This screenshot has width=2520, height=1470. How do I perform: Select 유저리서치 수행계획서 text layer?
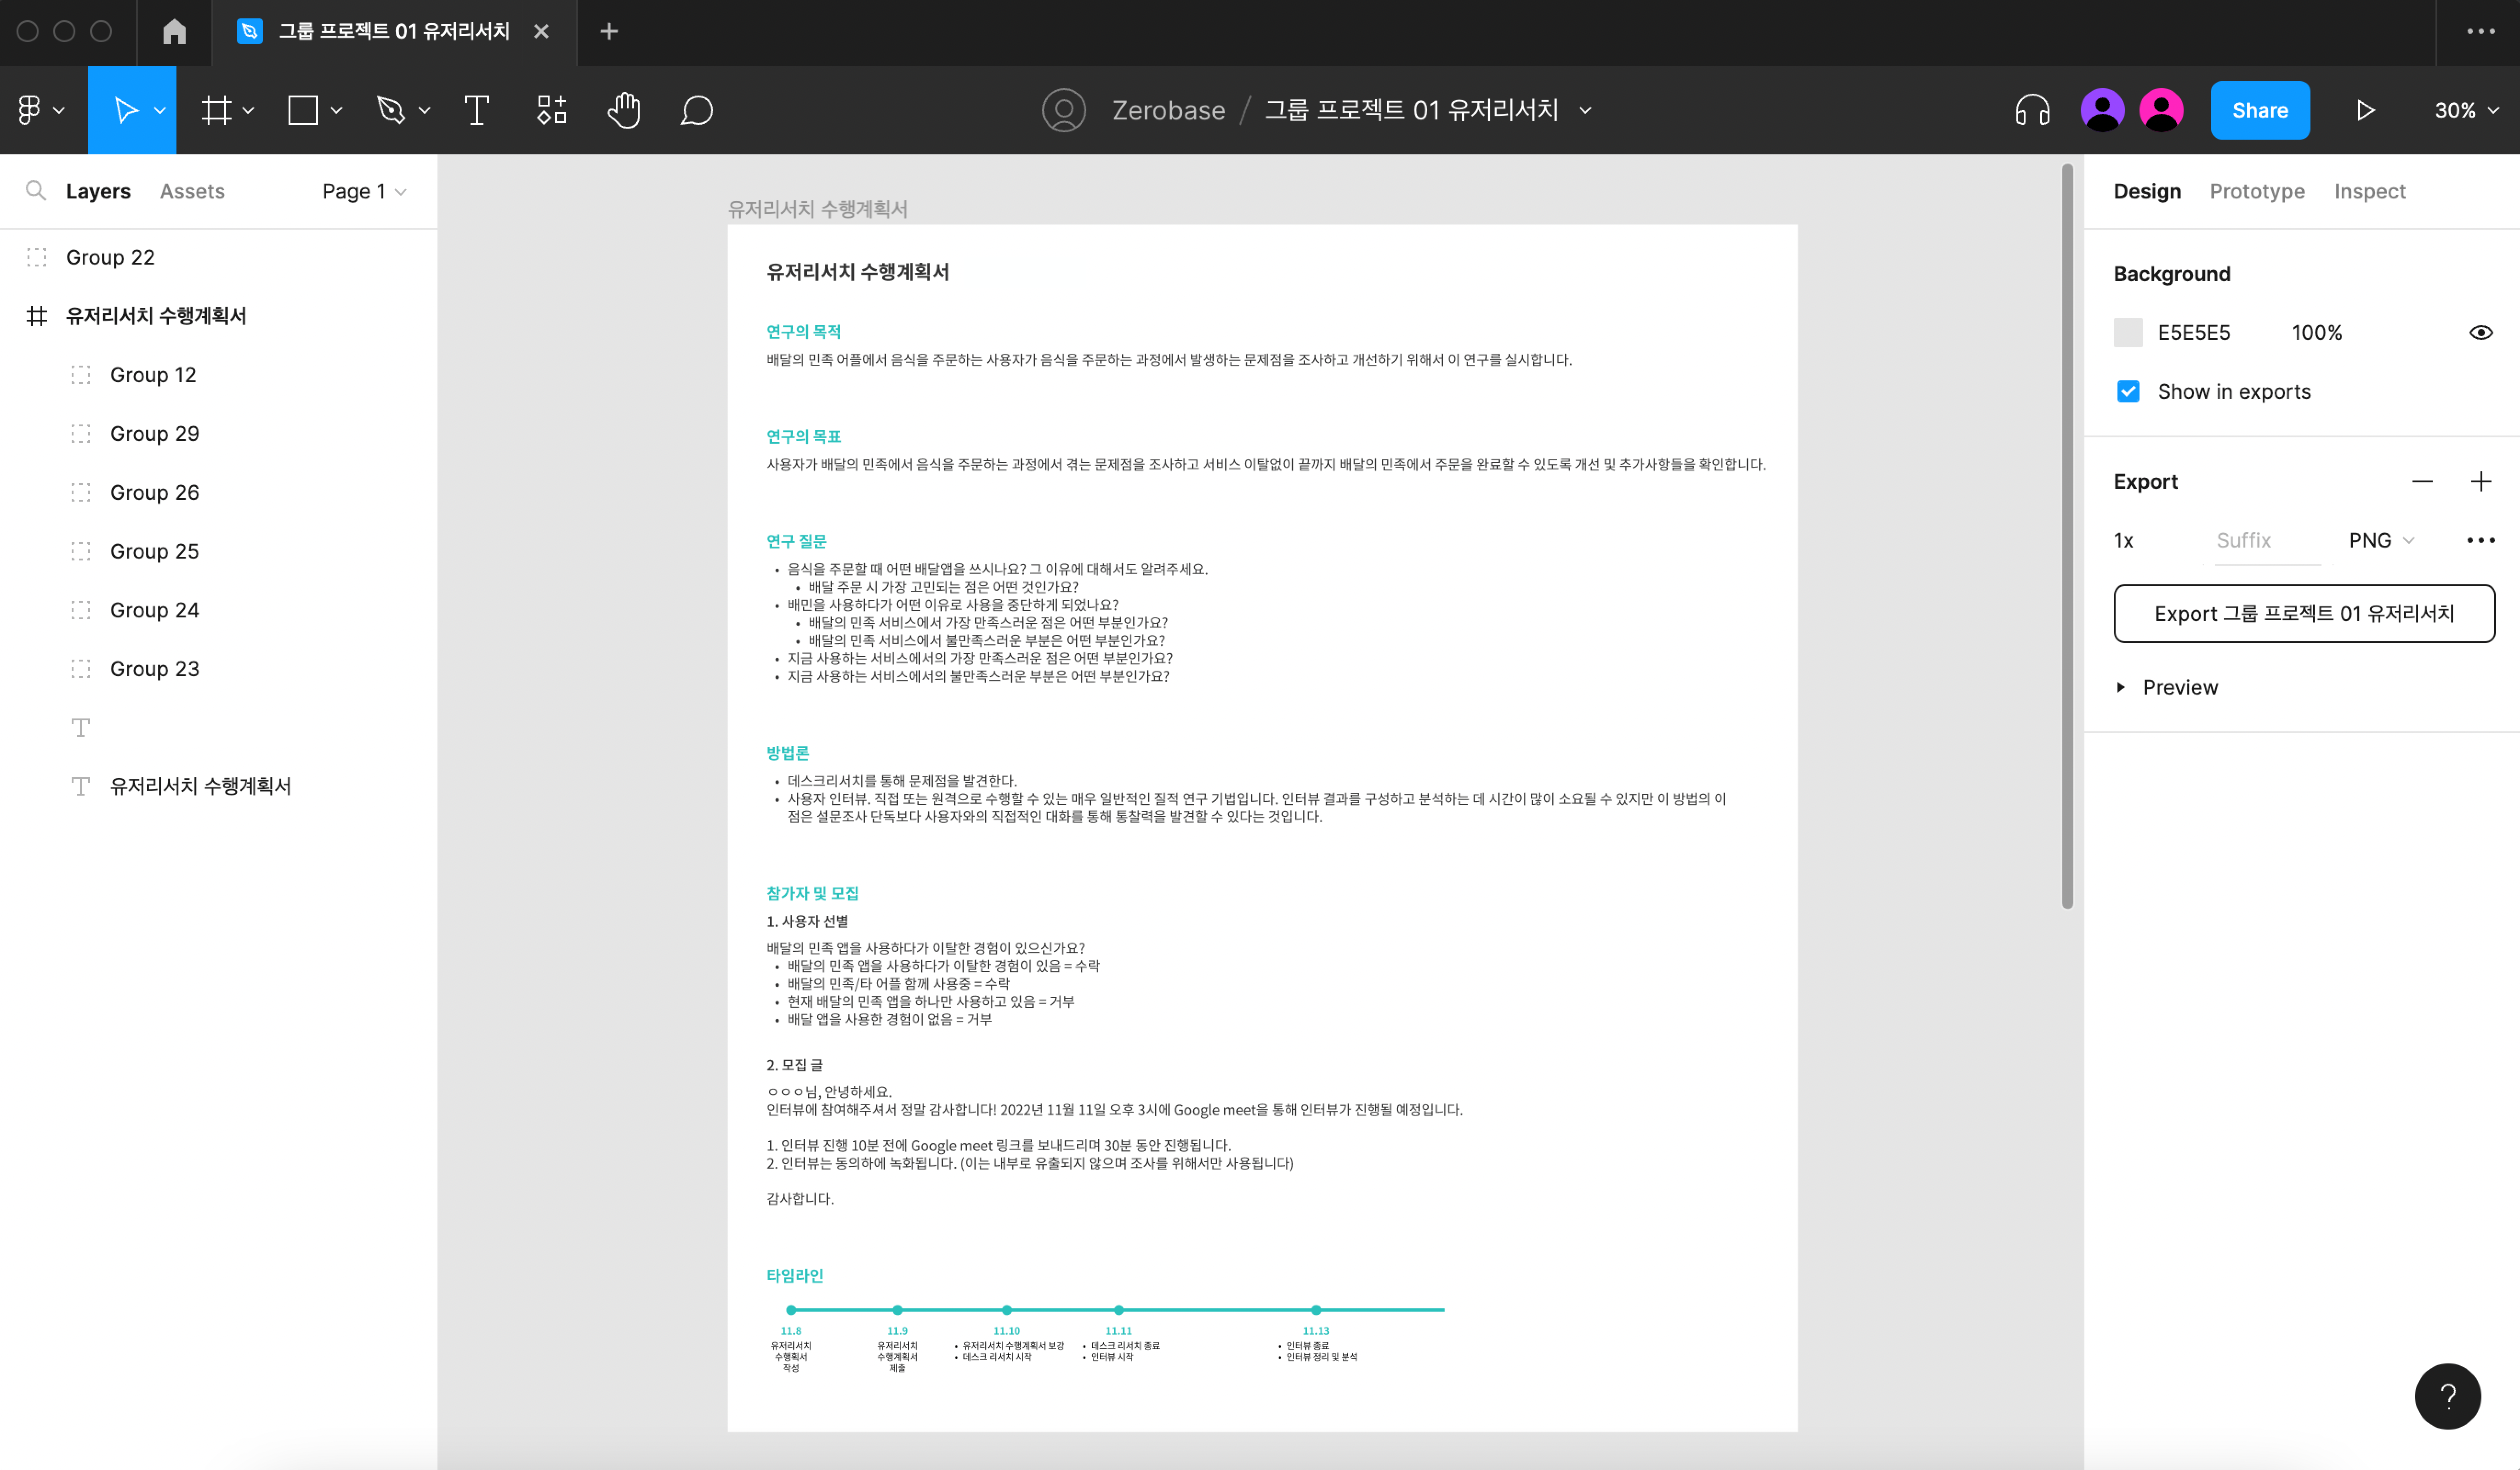tap(218, 786)
